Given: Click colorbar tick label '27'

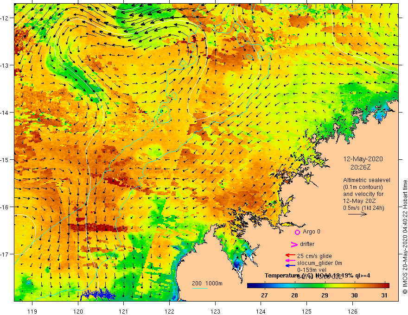Looking at the screenshot, I should tap(264, 295).
